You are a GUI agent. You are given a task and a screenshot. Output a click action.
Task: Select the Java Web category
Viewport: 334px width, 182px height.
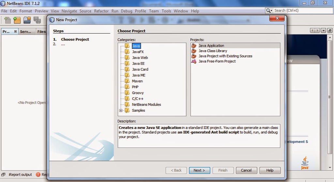pos(140,58)
